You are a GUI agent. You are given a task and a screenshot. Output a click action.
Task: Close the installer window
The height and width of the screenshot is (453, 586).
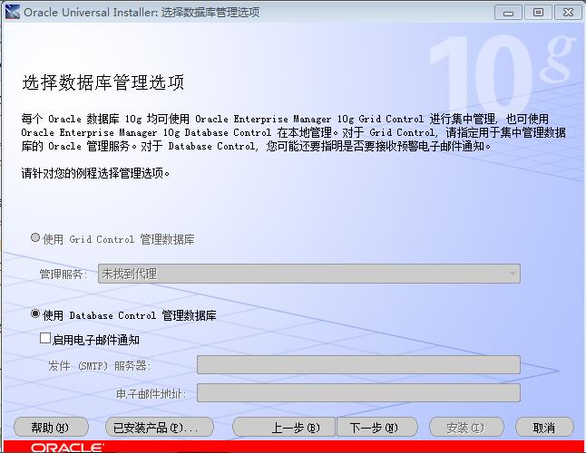click(568, 13)
